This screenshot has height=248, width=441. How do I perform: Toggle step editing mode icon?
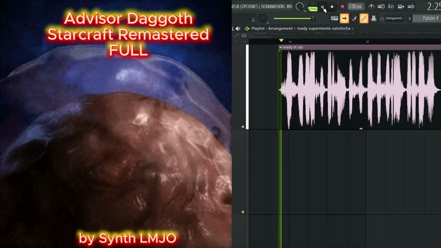pos(354,19)
